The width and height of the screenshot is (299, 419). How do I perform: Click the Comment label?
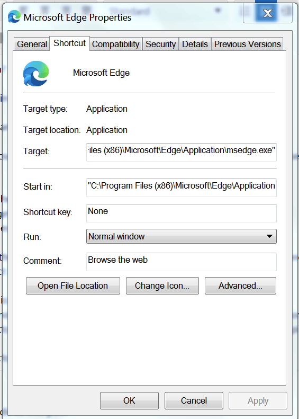coord(42,261)
